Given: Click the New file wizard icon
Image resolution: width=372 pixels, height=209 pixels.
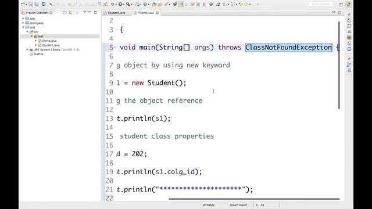Looking at the screenshot, I should click(x=23, y=4).
